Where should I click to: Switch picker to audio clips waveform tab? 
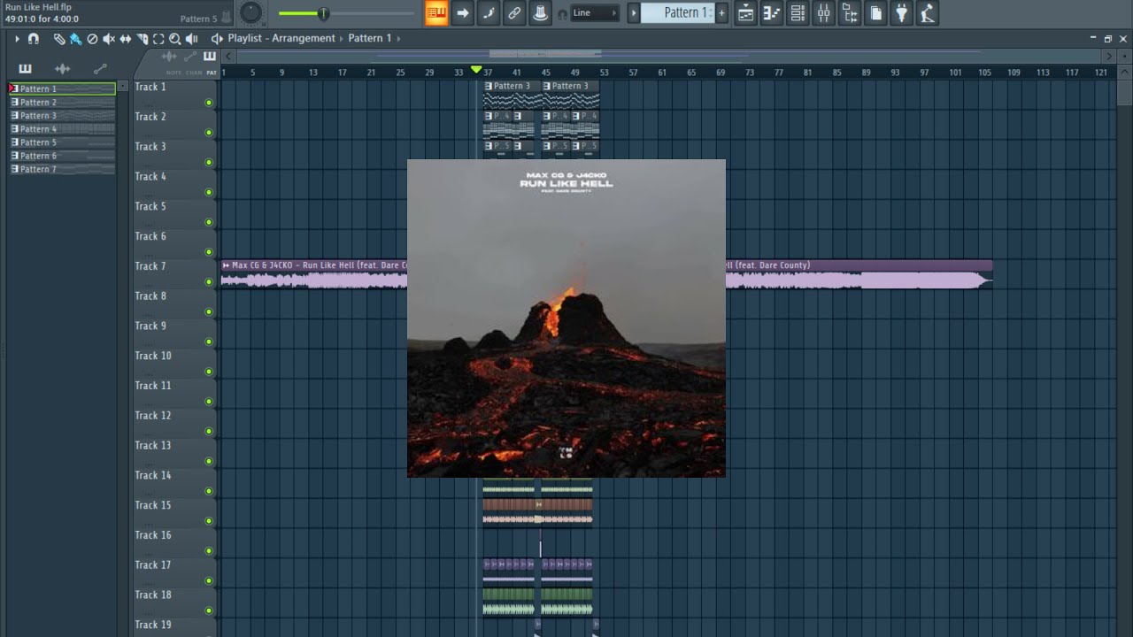tap(62, 69)
